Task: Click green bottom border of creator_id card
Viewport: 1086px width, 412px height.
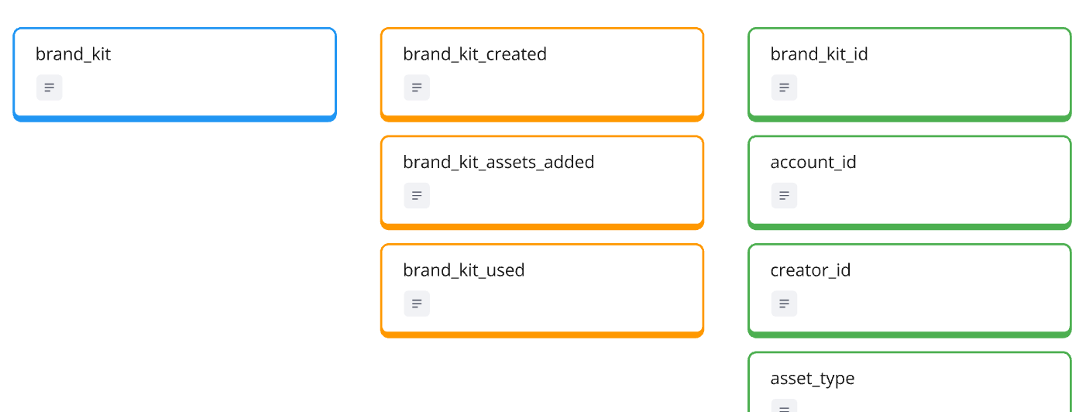Action: click(909, 335)
